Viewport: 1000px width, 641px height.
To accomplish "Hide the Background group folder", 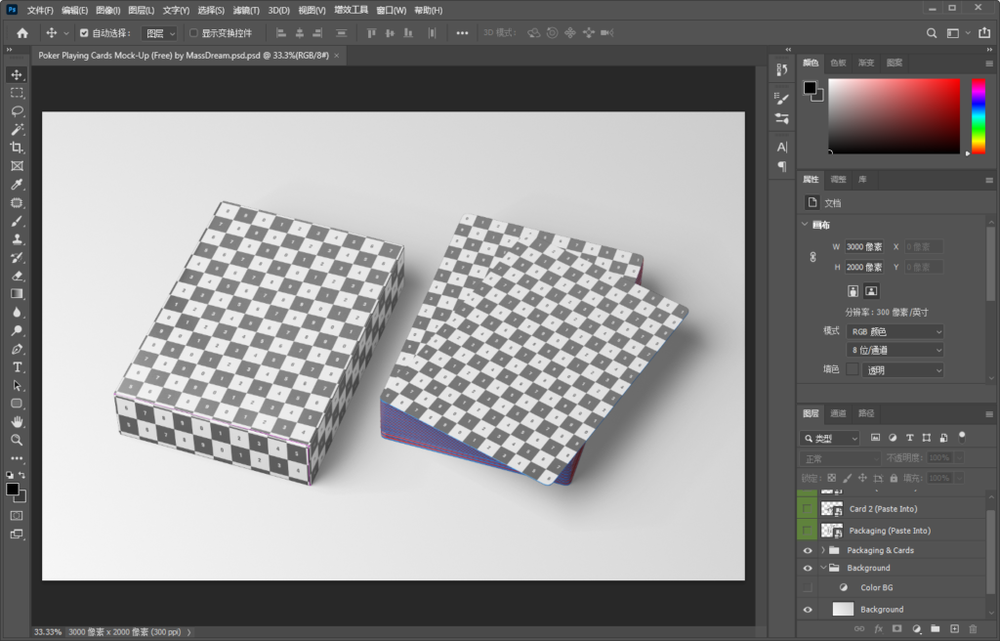I will click(808, 569).
